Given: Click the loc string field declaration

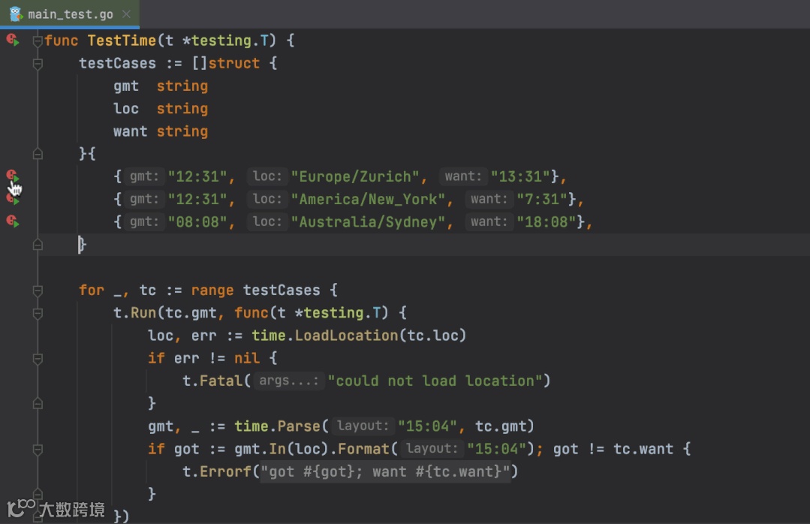Looking at the screenshot, I should click(x=161, y=109).
